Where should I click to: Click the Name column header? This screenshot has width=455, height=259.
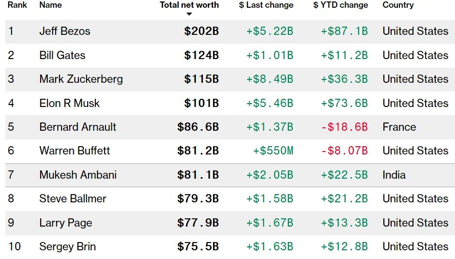click(x=50, y=5)
